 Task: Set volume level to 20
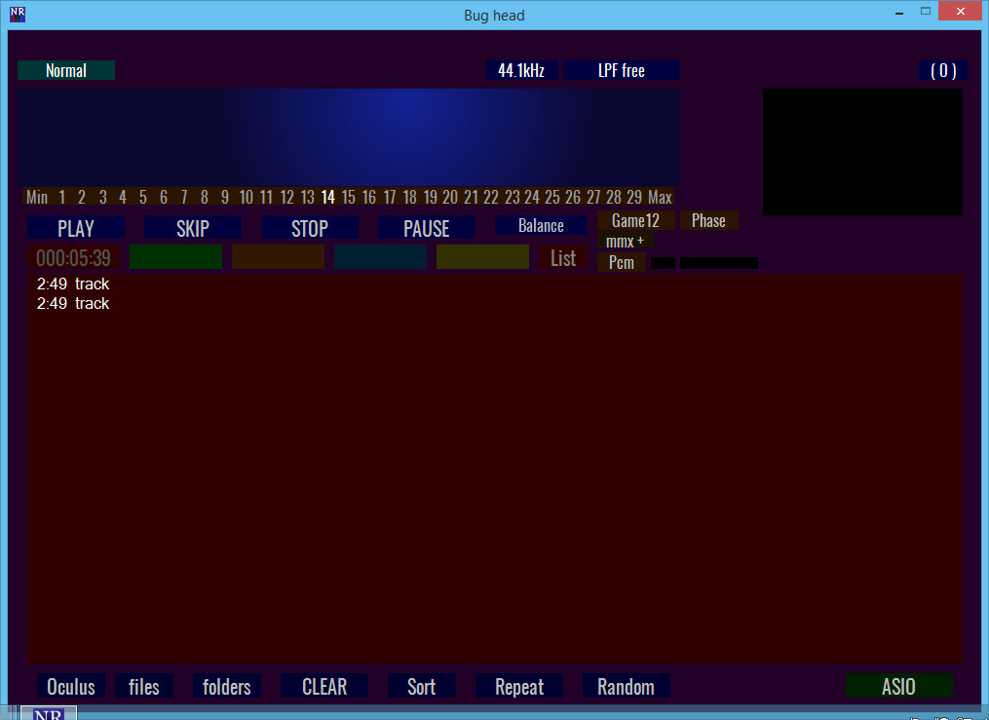[x=450, y=198]
